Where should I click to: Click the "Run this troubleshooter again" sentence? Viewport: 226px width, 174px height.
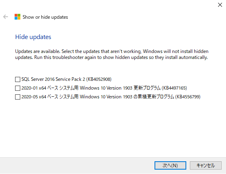click(121, 57)
